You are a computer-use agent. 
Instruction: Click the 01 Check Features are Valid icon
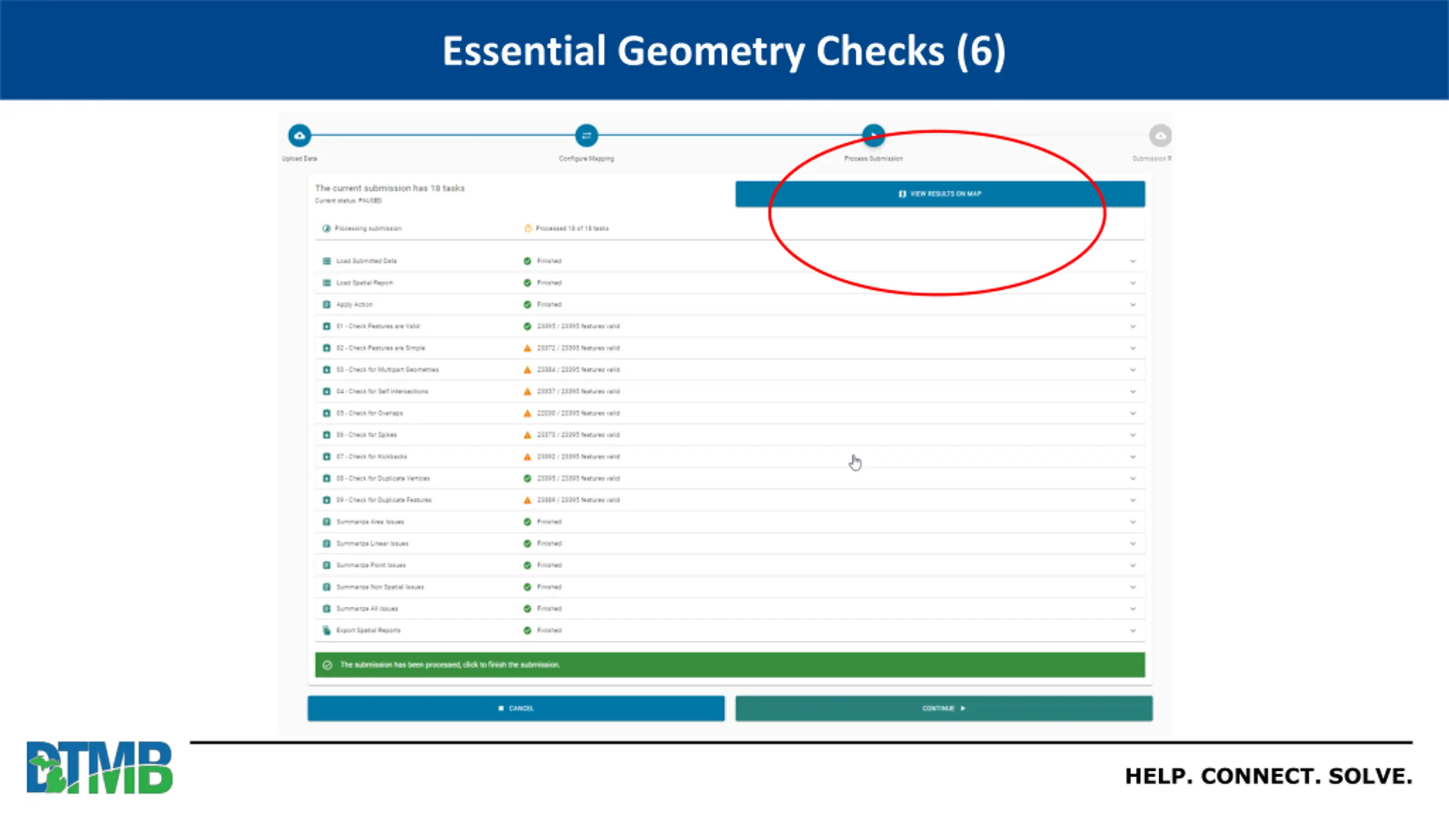tap(327, 326)
